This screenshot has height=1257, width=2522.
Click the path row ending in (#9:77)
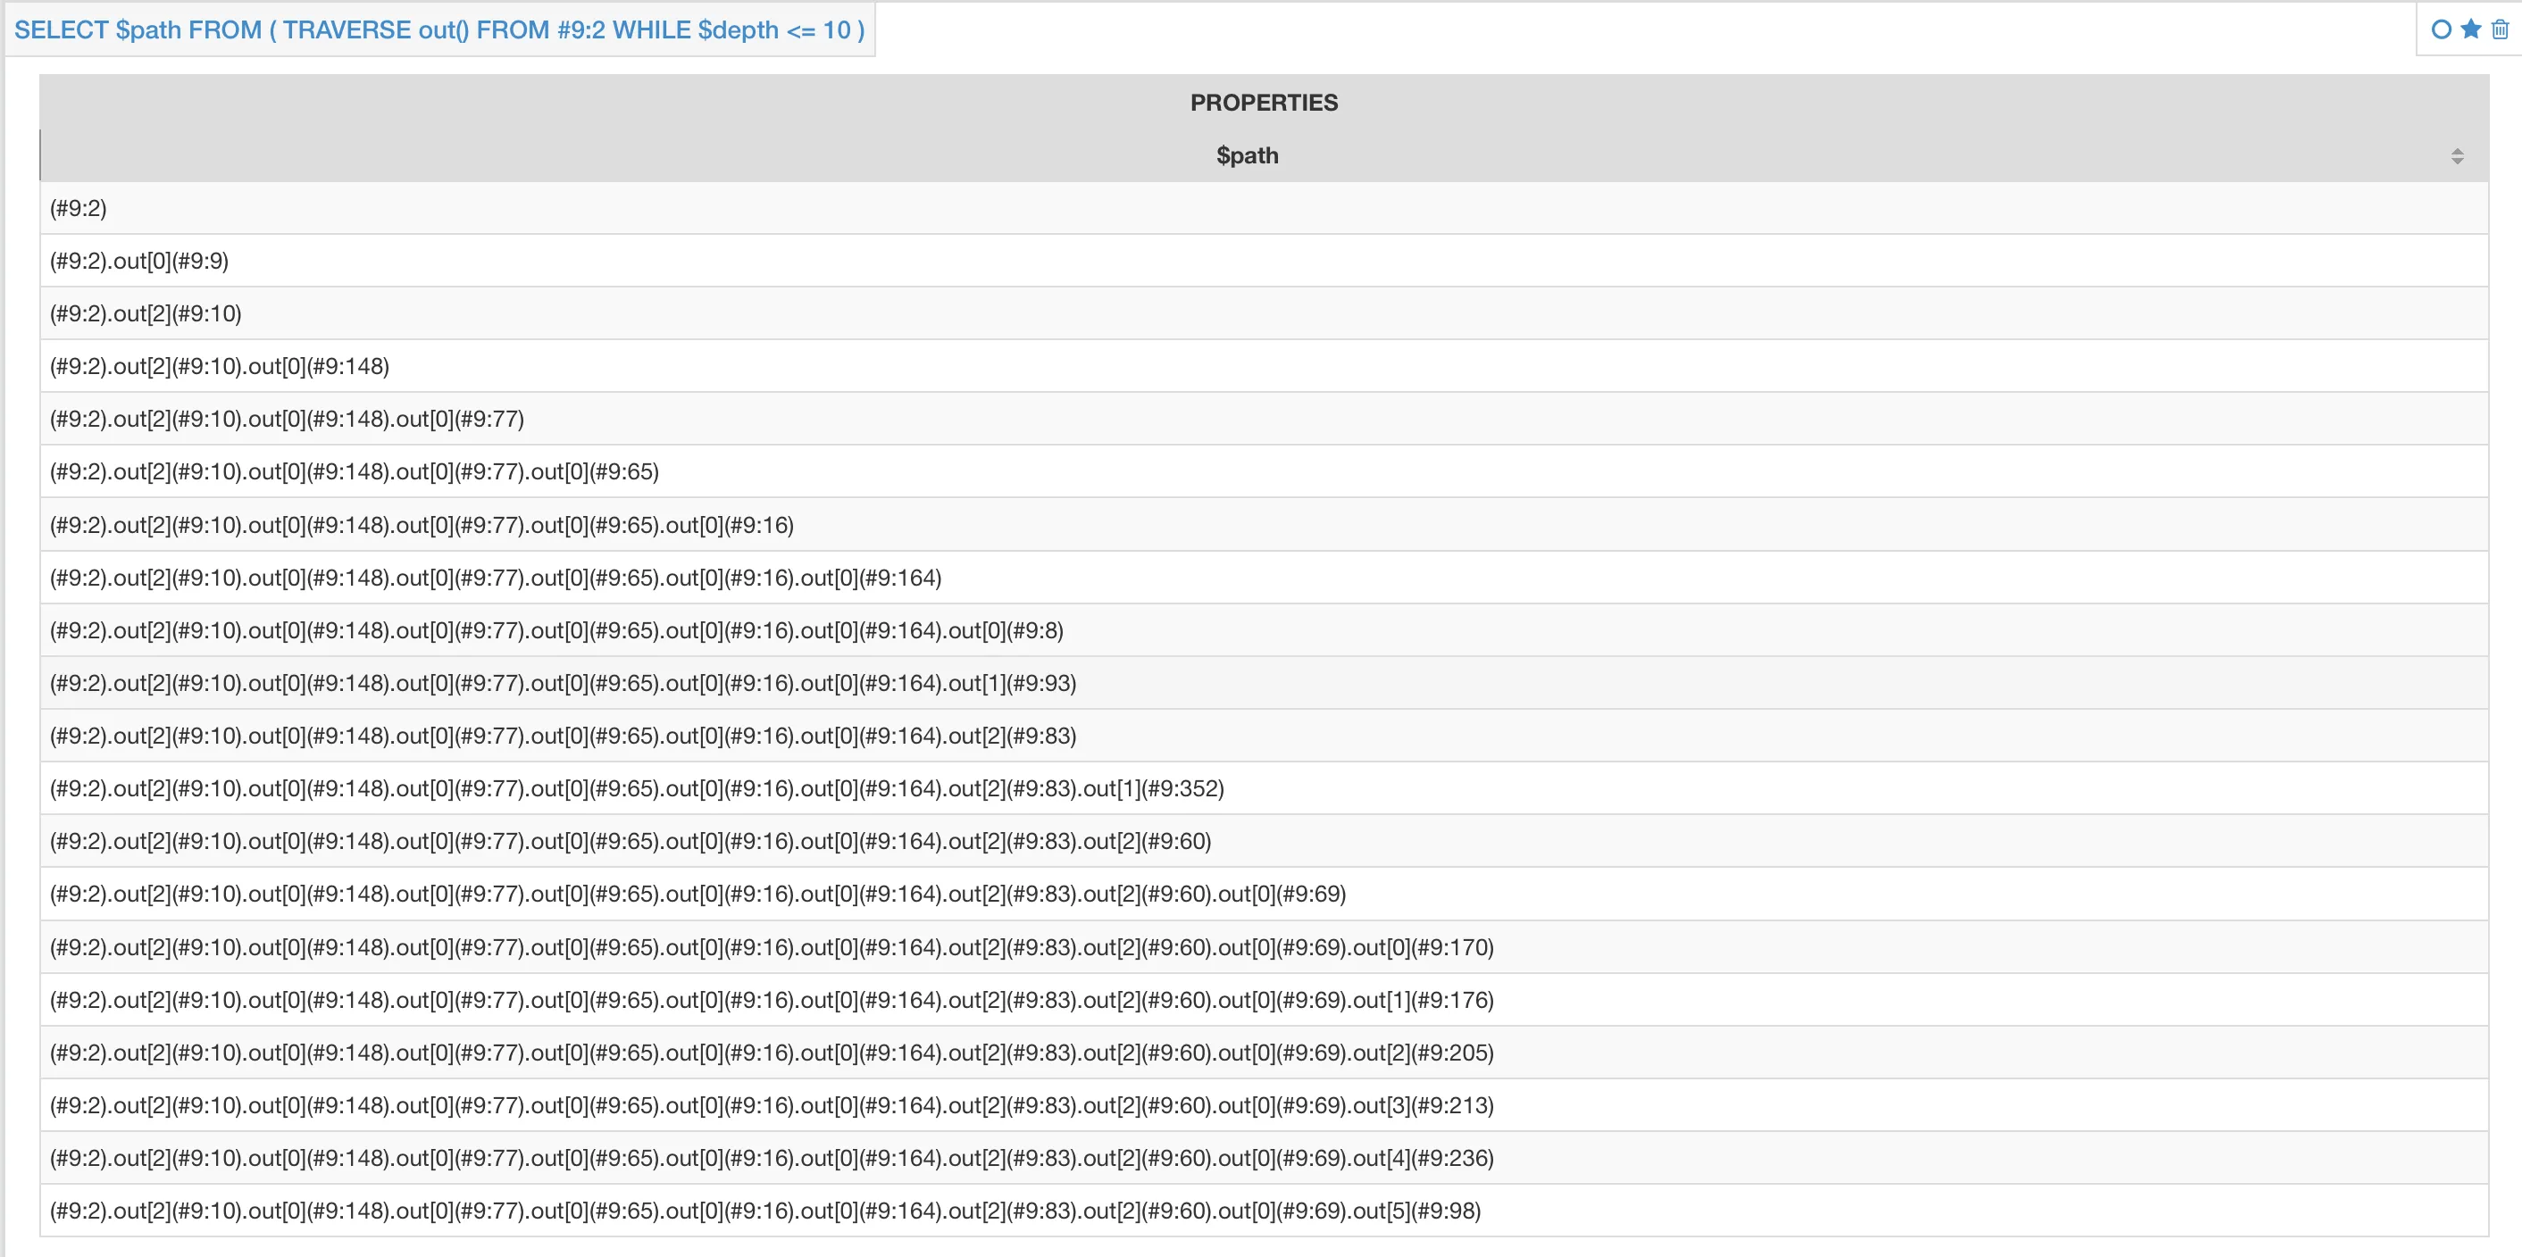tap(287, 420)
